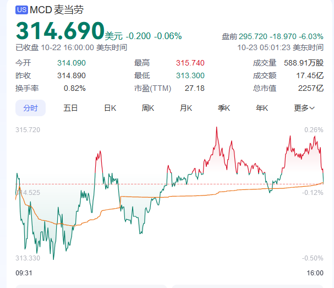Click the 市盈(TTM) 27.18 value
Image resolution: width=334 pixels, height=288 pixels.
(x=194, y=88)
